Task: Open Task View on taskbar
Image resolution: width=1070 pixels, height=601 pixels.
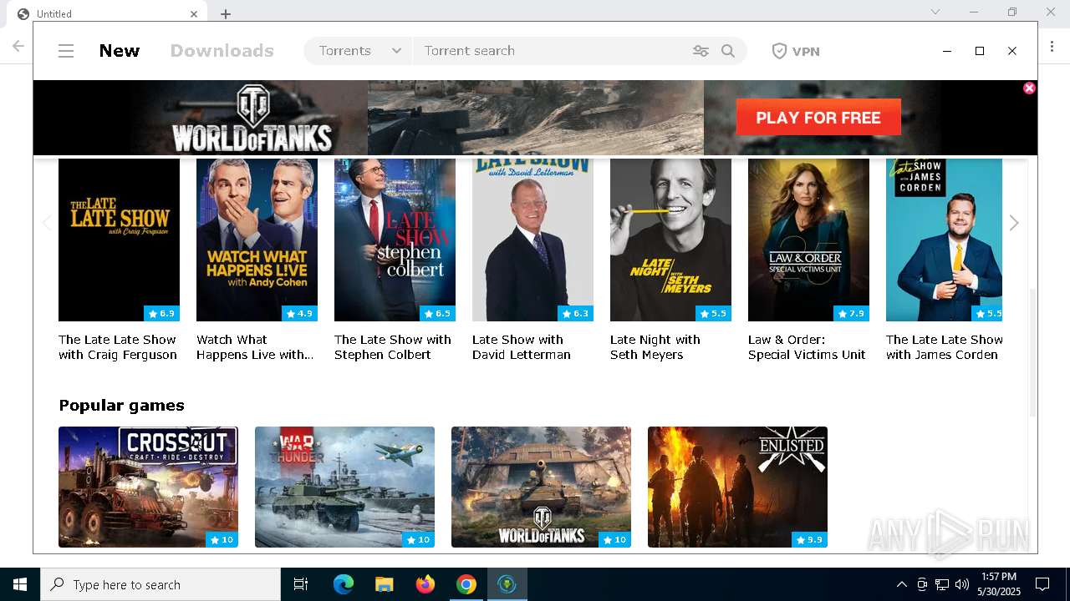Action: (x=301, y=584)
